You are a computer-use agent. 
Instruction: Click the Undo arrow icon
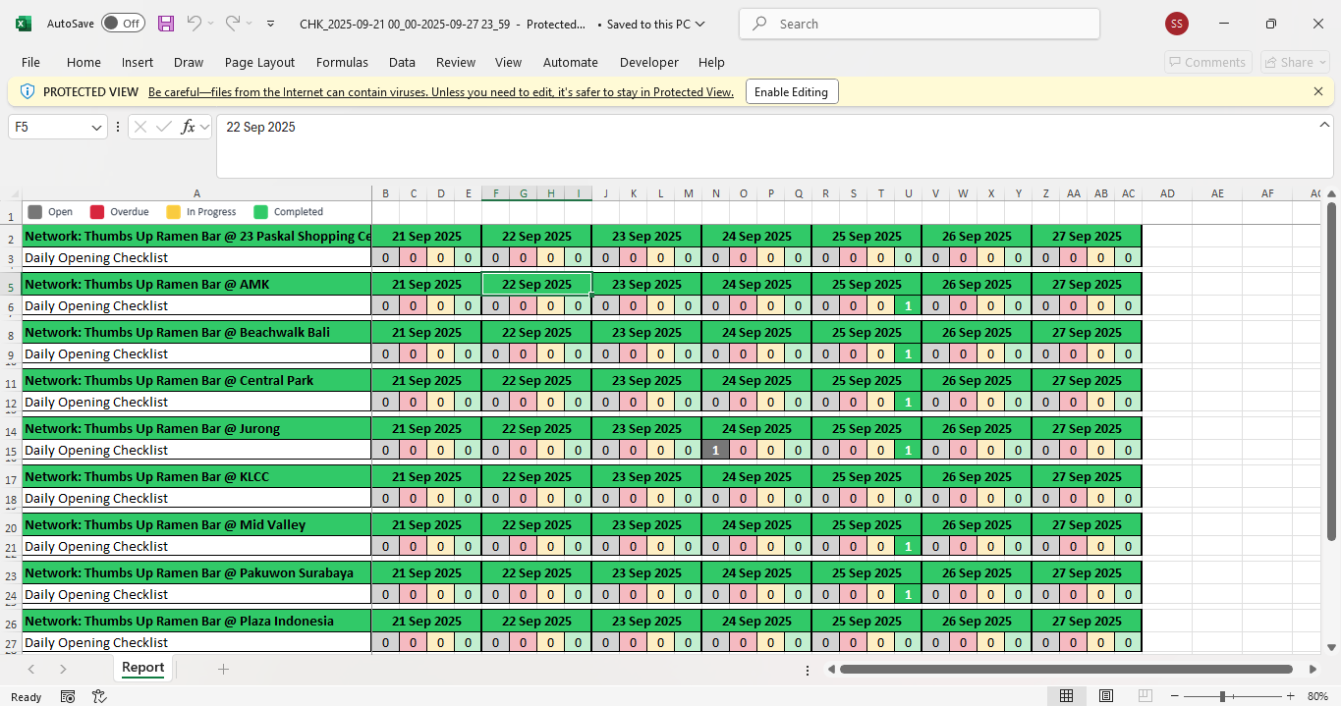(195, 24)
